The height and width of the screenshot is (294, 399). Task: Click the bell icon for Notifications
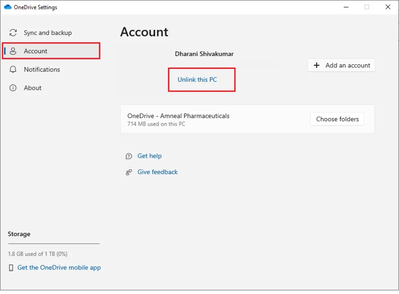coord(13,69)
